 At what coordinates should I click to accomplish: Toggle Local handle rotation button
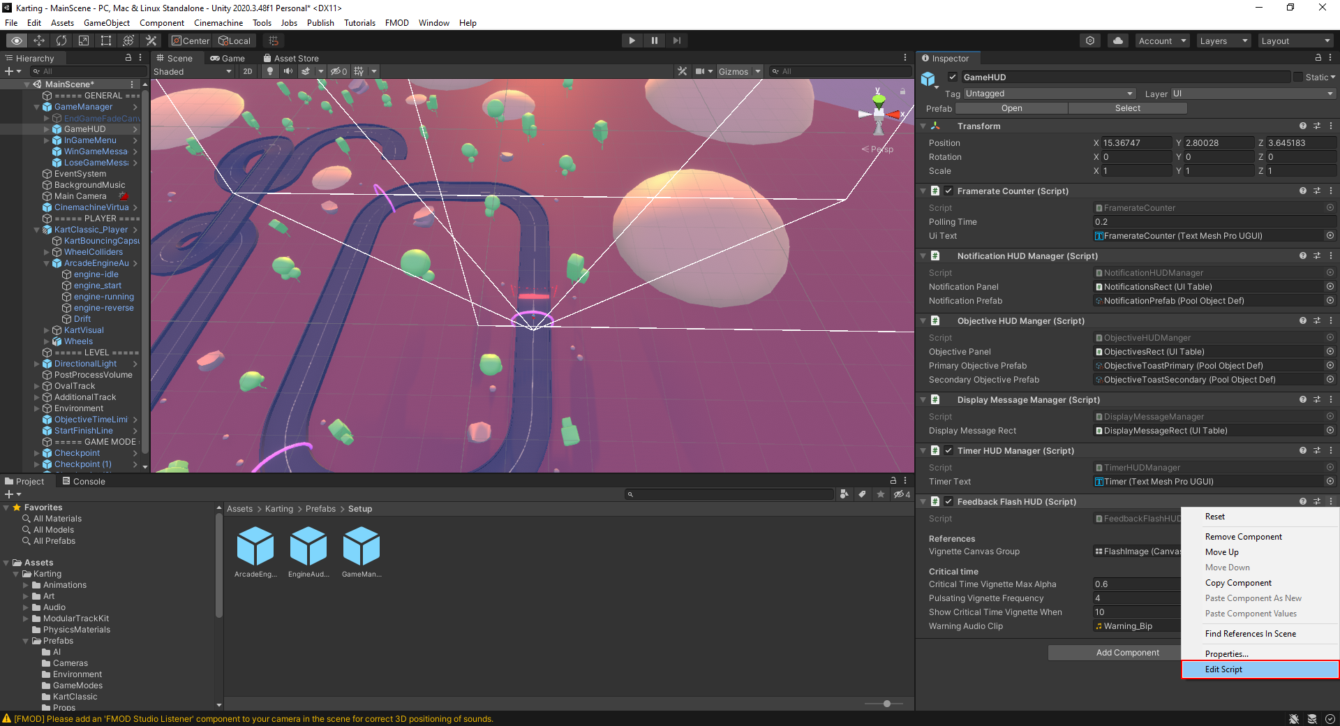234,40
